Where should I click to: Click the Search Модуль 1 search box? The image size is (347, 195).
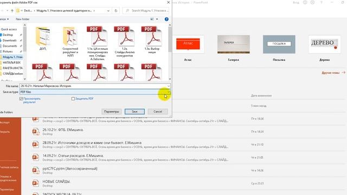pyautogui.click(x=146, y=11)
